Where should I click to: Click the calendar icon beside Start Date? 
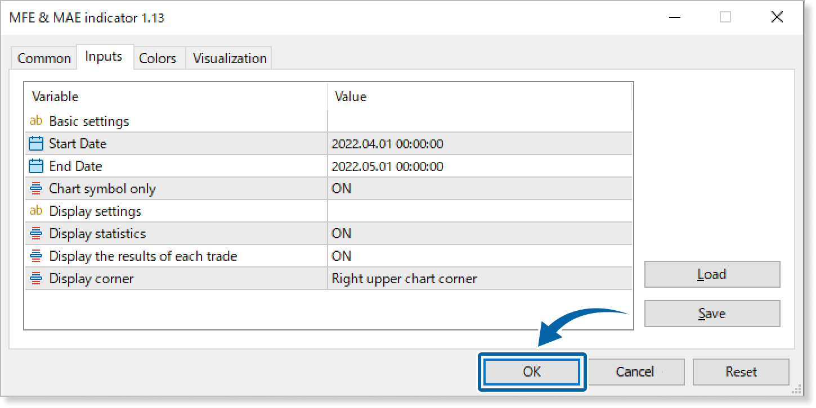(x=36, y=144)
